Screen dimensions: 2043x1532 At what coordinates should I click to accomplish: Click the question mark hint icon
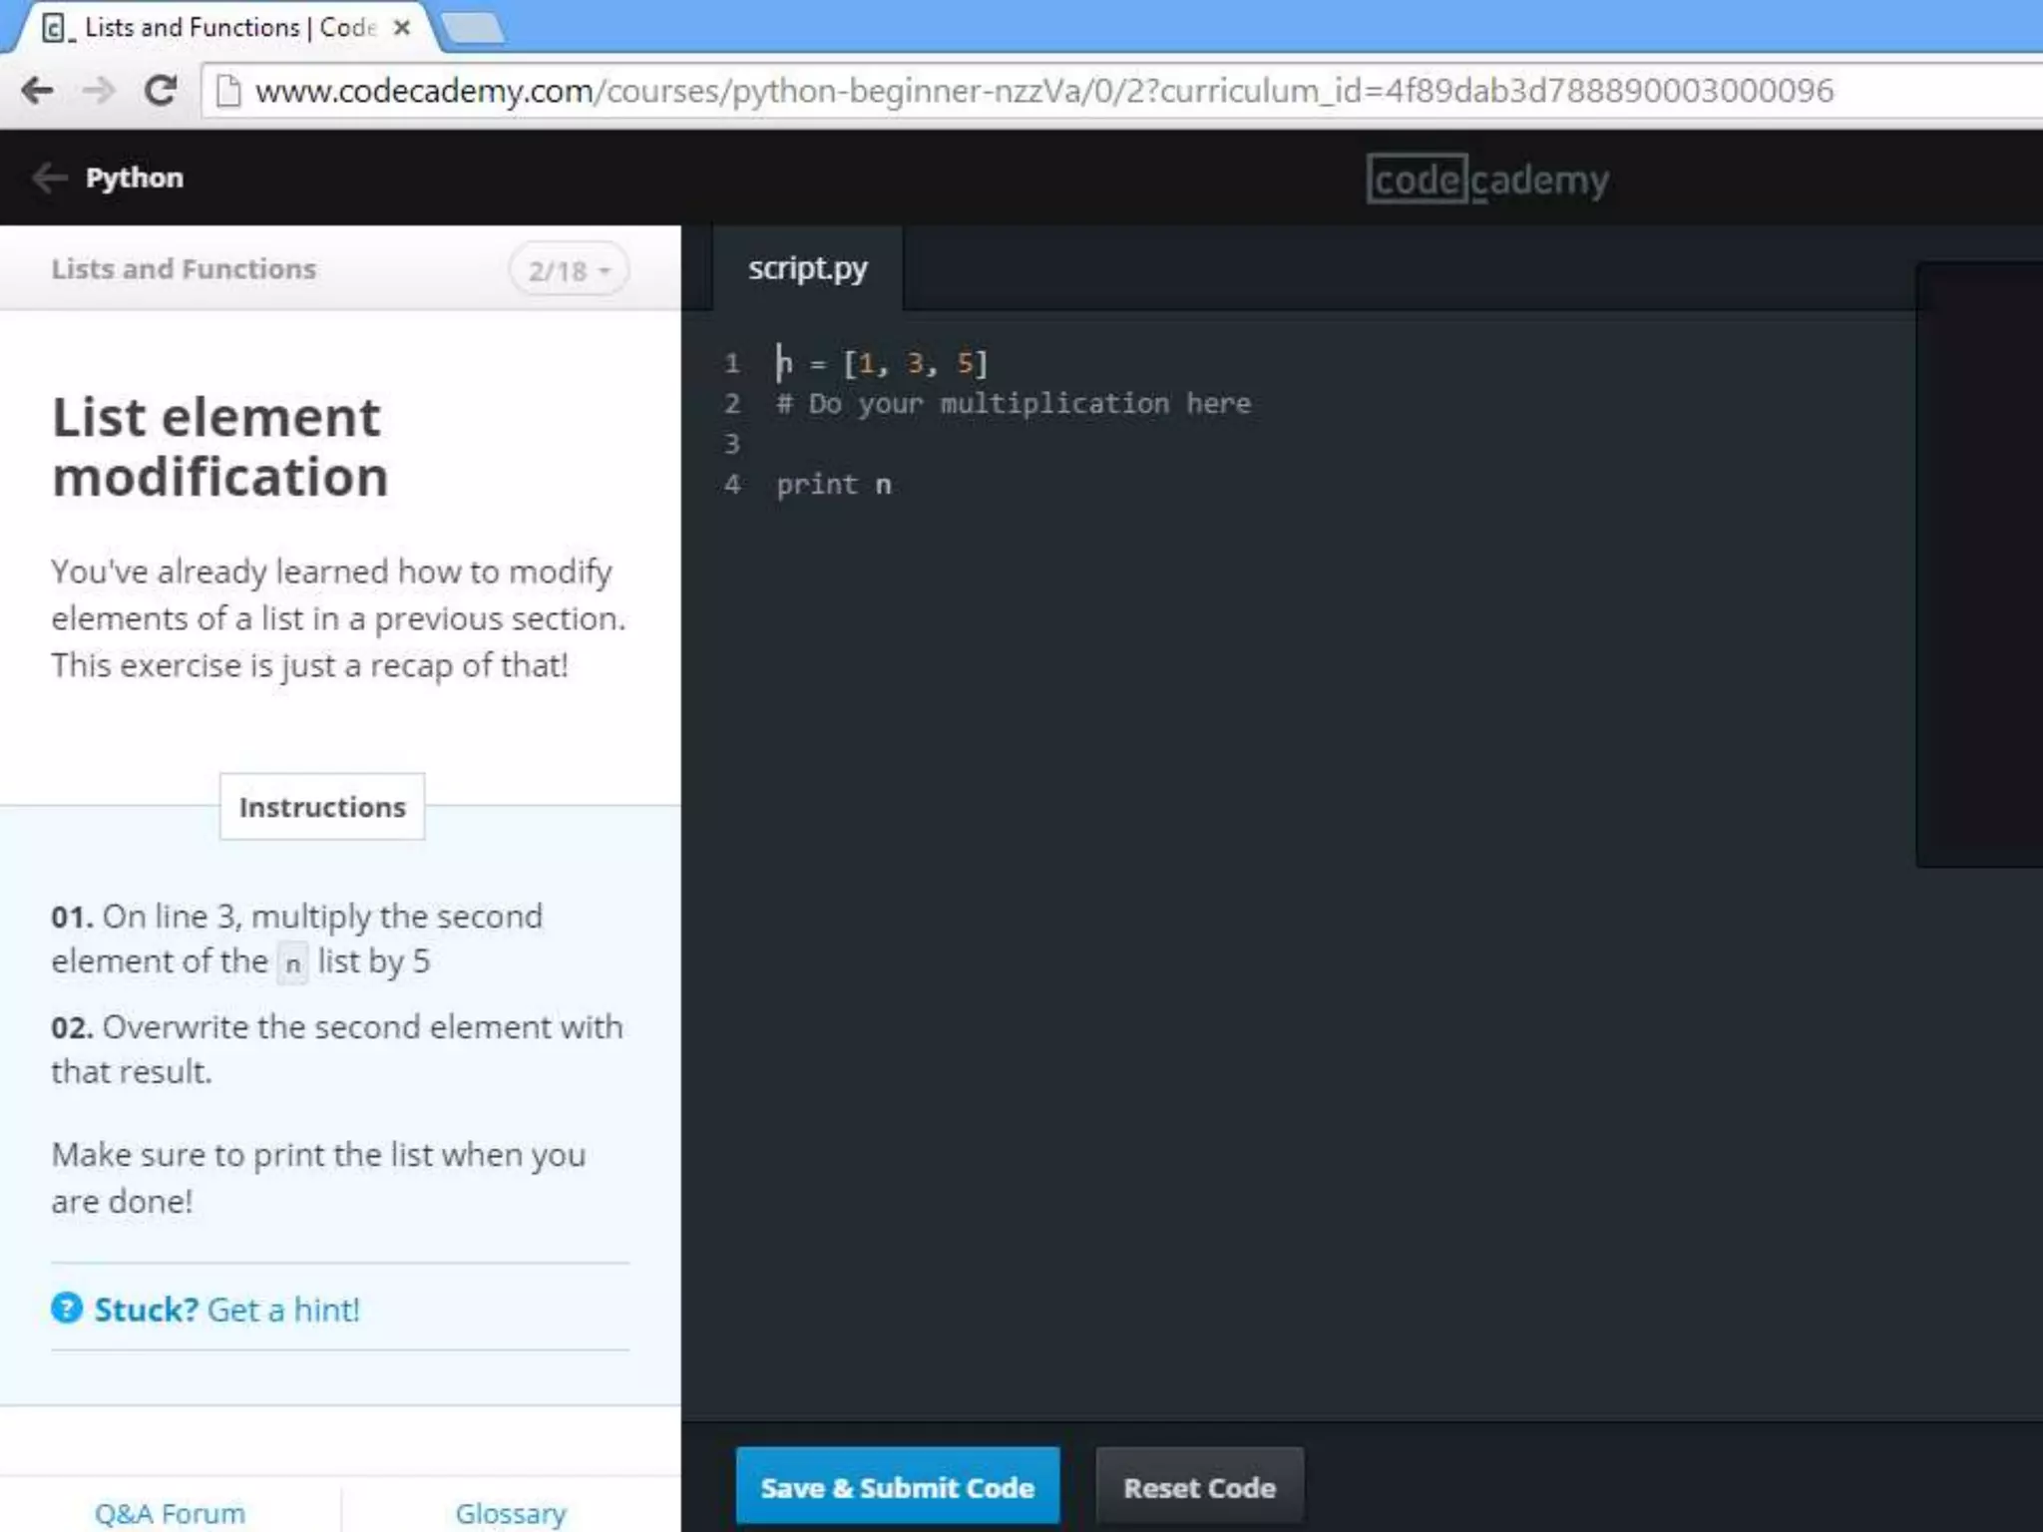[x=67, y=1308]
